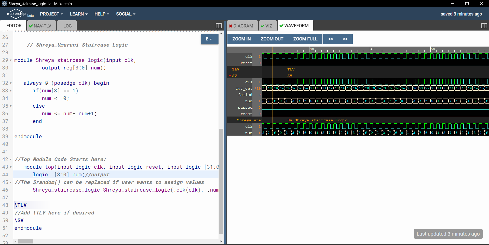Click the forward arrows in the waveform toolbar
The height and width of the screenshot is (245, 489).
345,39
